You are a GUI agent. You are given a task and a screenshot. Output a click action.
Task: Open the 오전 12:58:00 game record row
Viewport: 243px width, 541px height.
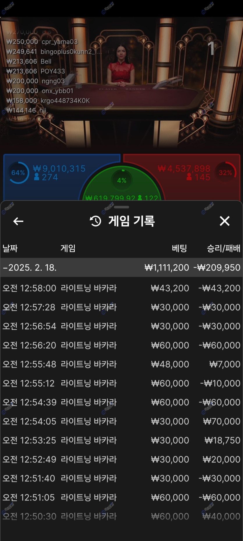pyautogui.click(x=121, y=288)
